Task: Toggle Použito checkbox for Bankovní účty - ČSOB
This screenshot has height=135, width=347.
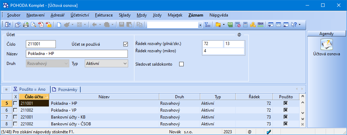Action: point(286,124)
